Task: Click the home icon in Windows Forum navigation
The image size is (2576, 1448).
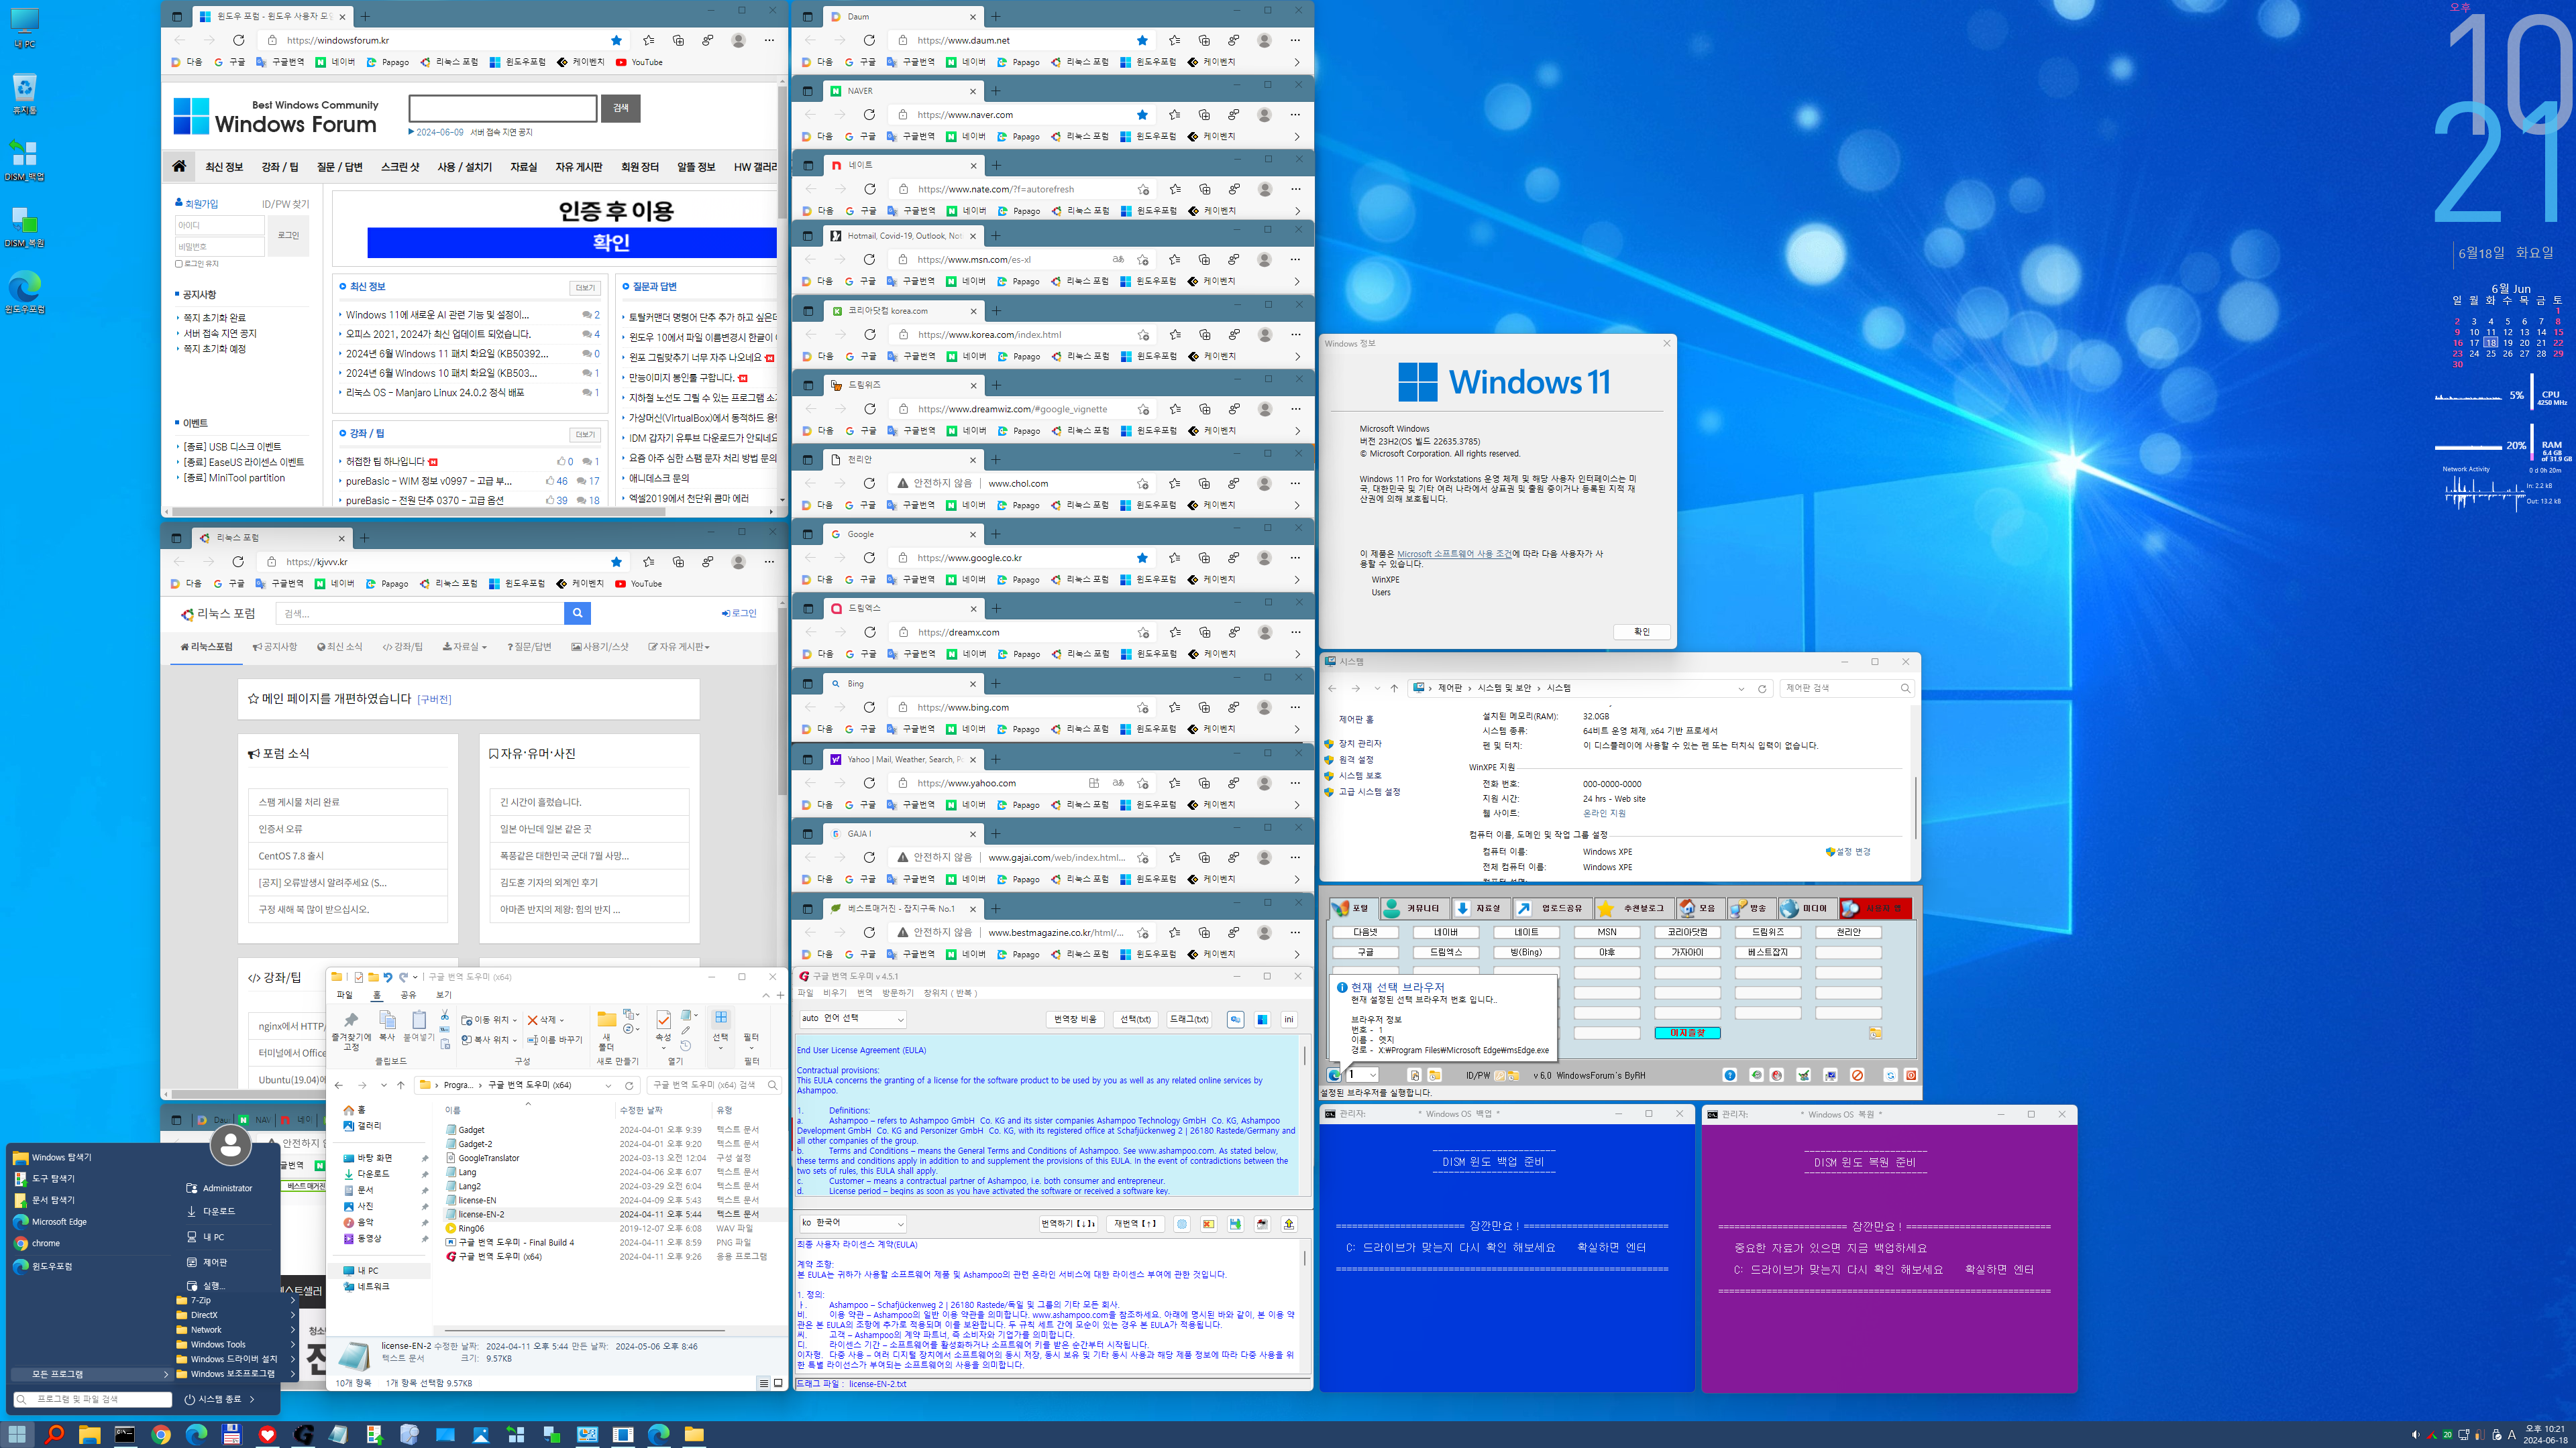Action: tap(179, 166)
